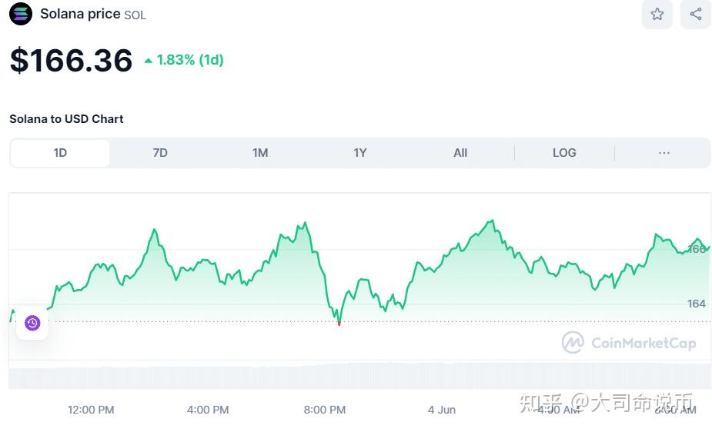Click the volume bars strip below chart
Viewport: 712px width, 432px height.
pos(359,376)
